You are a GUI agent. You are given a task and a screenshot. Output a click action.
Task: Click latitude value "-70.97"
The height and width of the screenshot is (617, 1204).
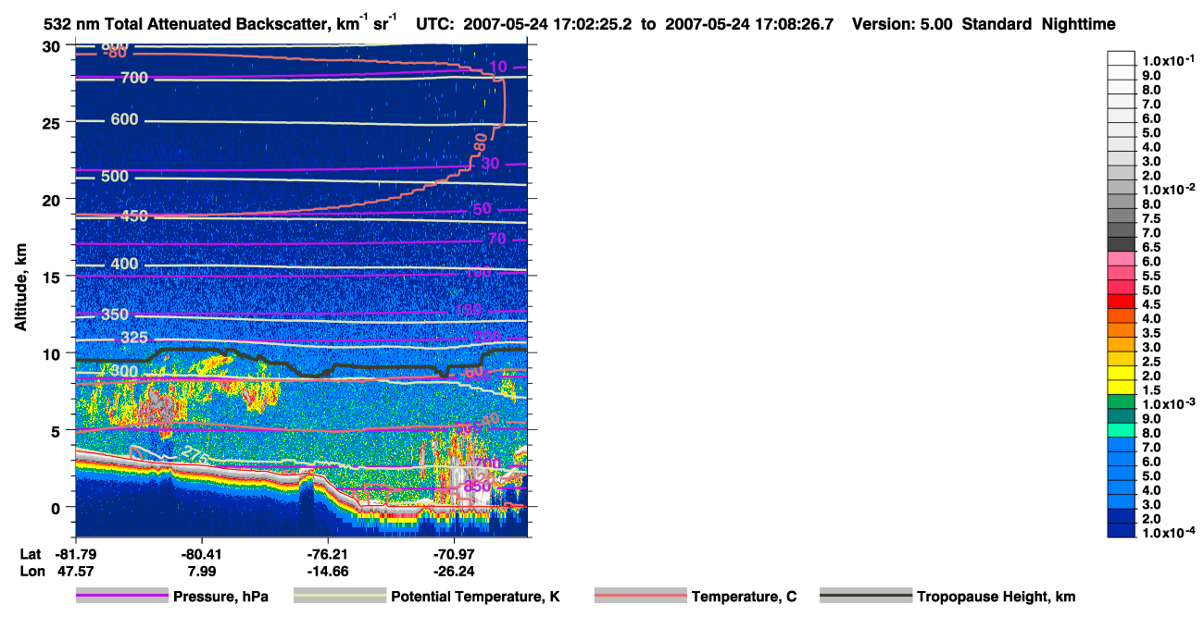pos(455,553)
